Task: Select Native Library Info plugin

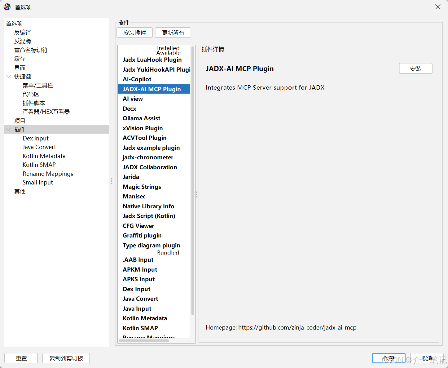Action: 154,206
